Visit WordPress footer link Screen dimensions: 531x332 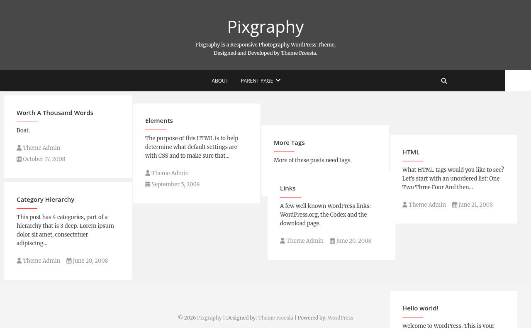(x=340, y=318)
